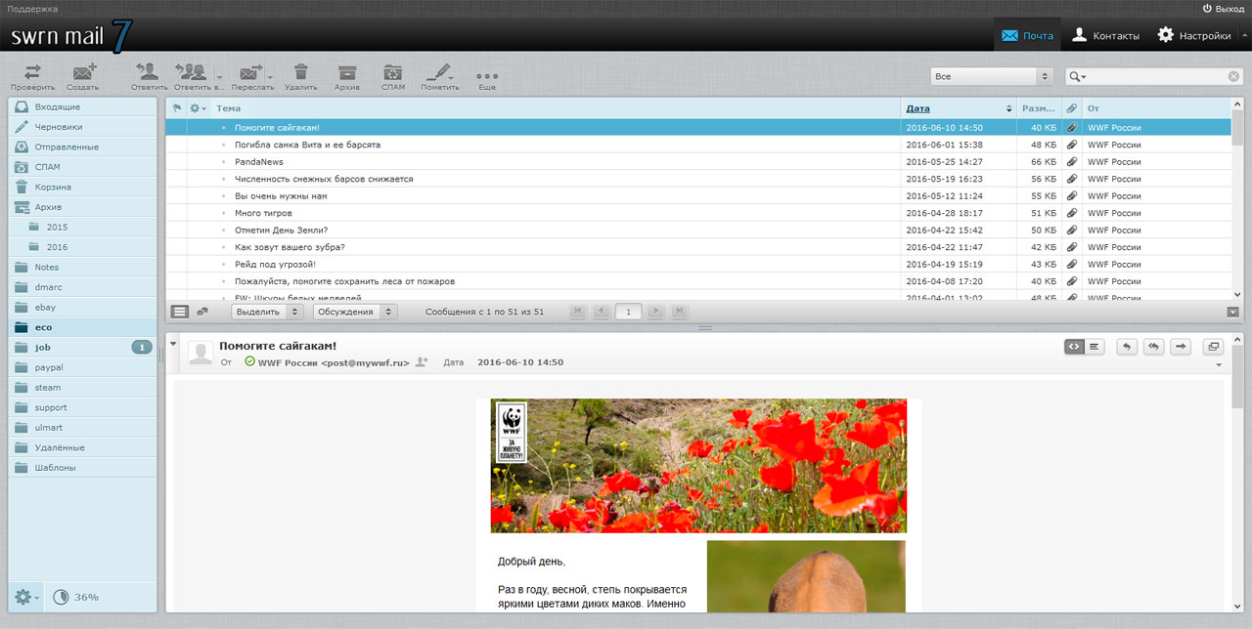Screen dimensions: 1252x629
Task: Show message as plain text view
Action: click(1095, 346)
